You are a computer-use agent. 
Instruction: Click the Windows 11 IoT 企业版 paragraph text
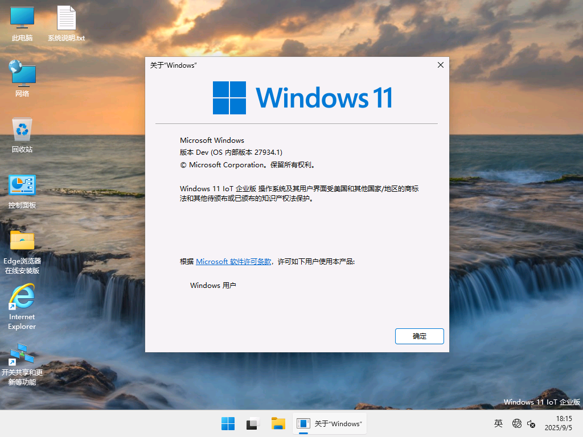coord(299,193)
